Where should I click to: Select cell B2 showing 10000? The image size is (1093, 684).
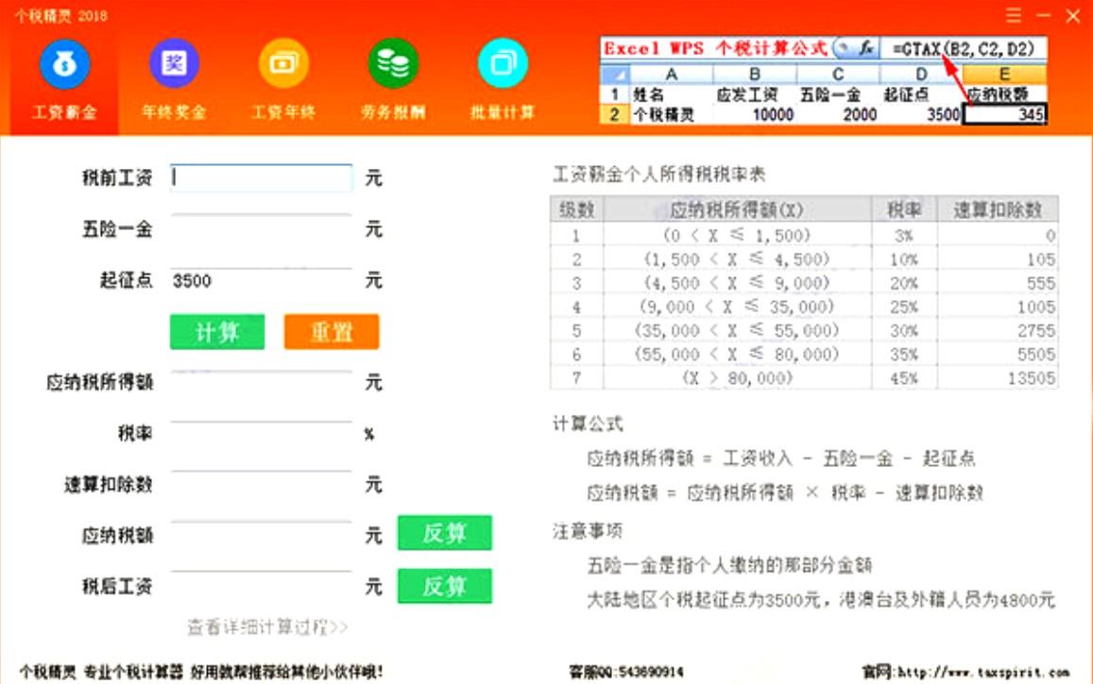755,115
